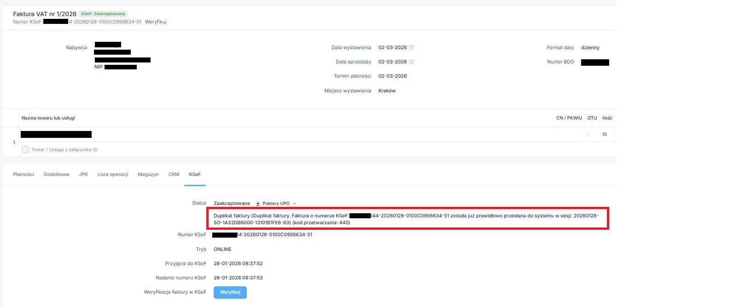Click the GTU column header
The image size is (751, 307).
(x=592, y=118)
